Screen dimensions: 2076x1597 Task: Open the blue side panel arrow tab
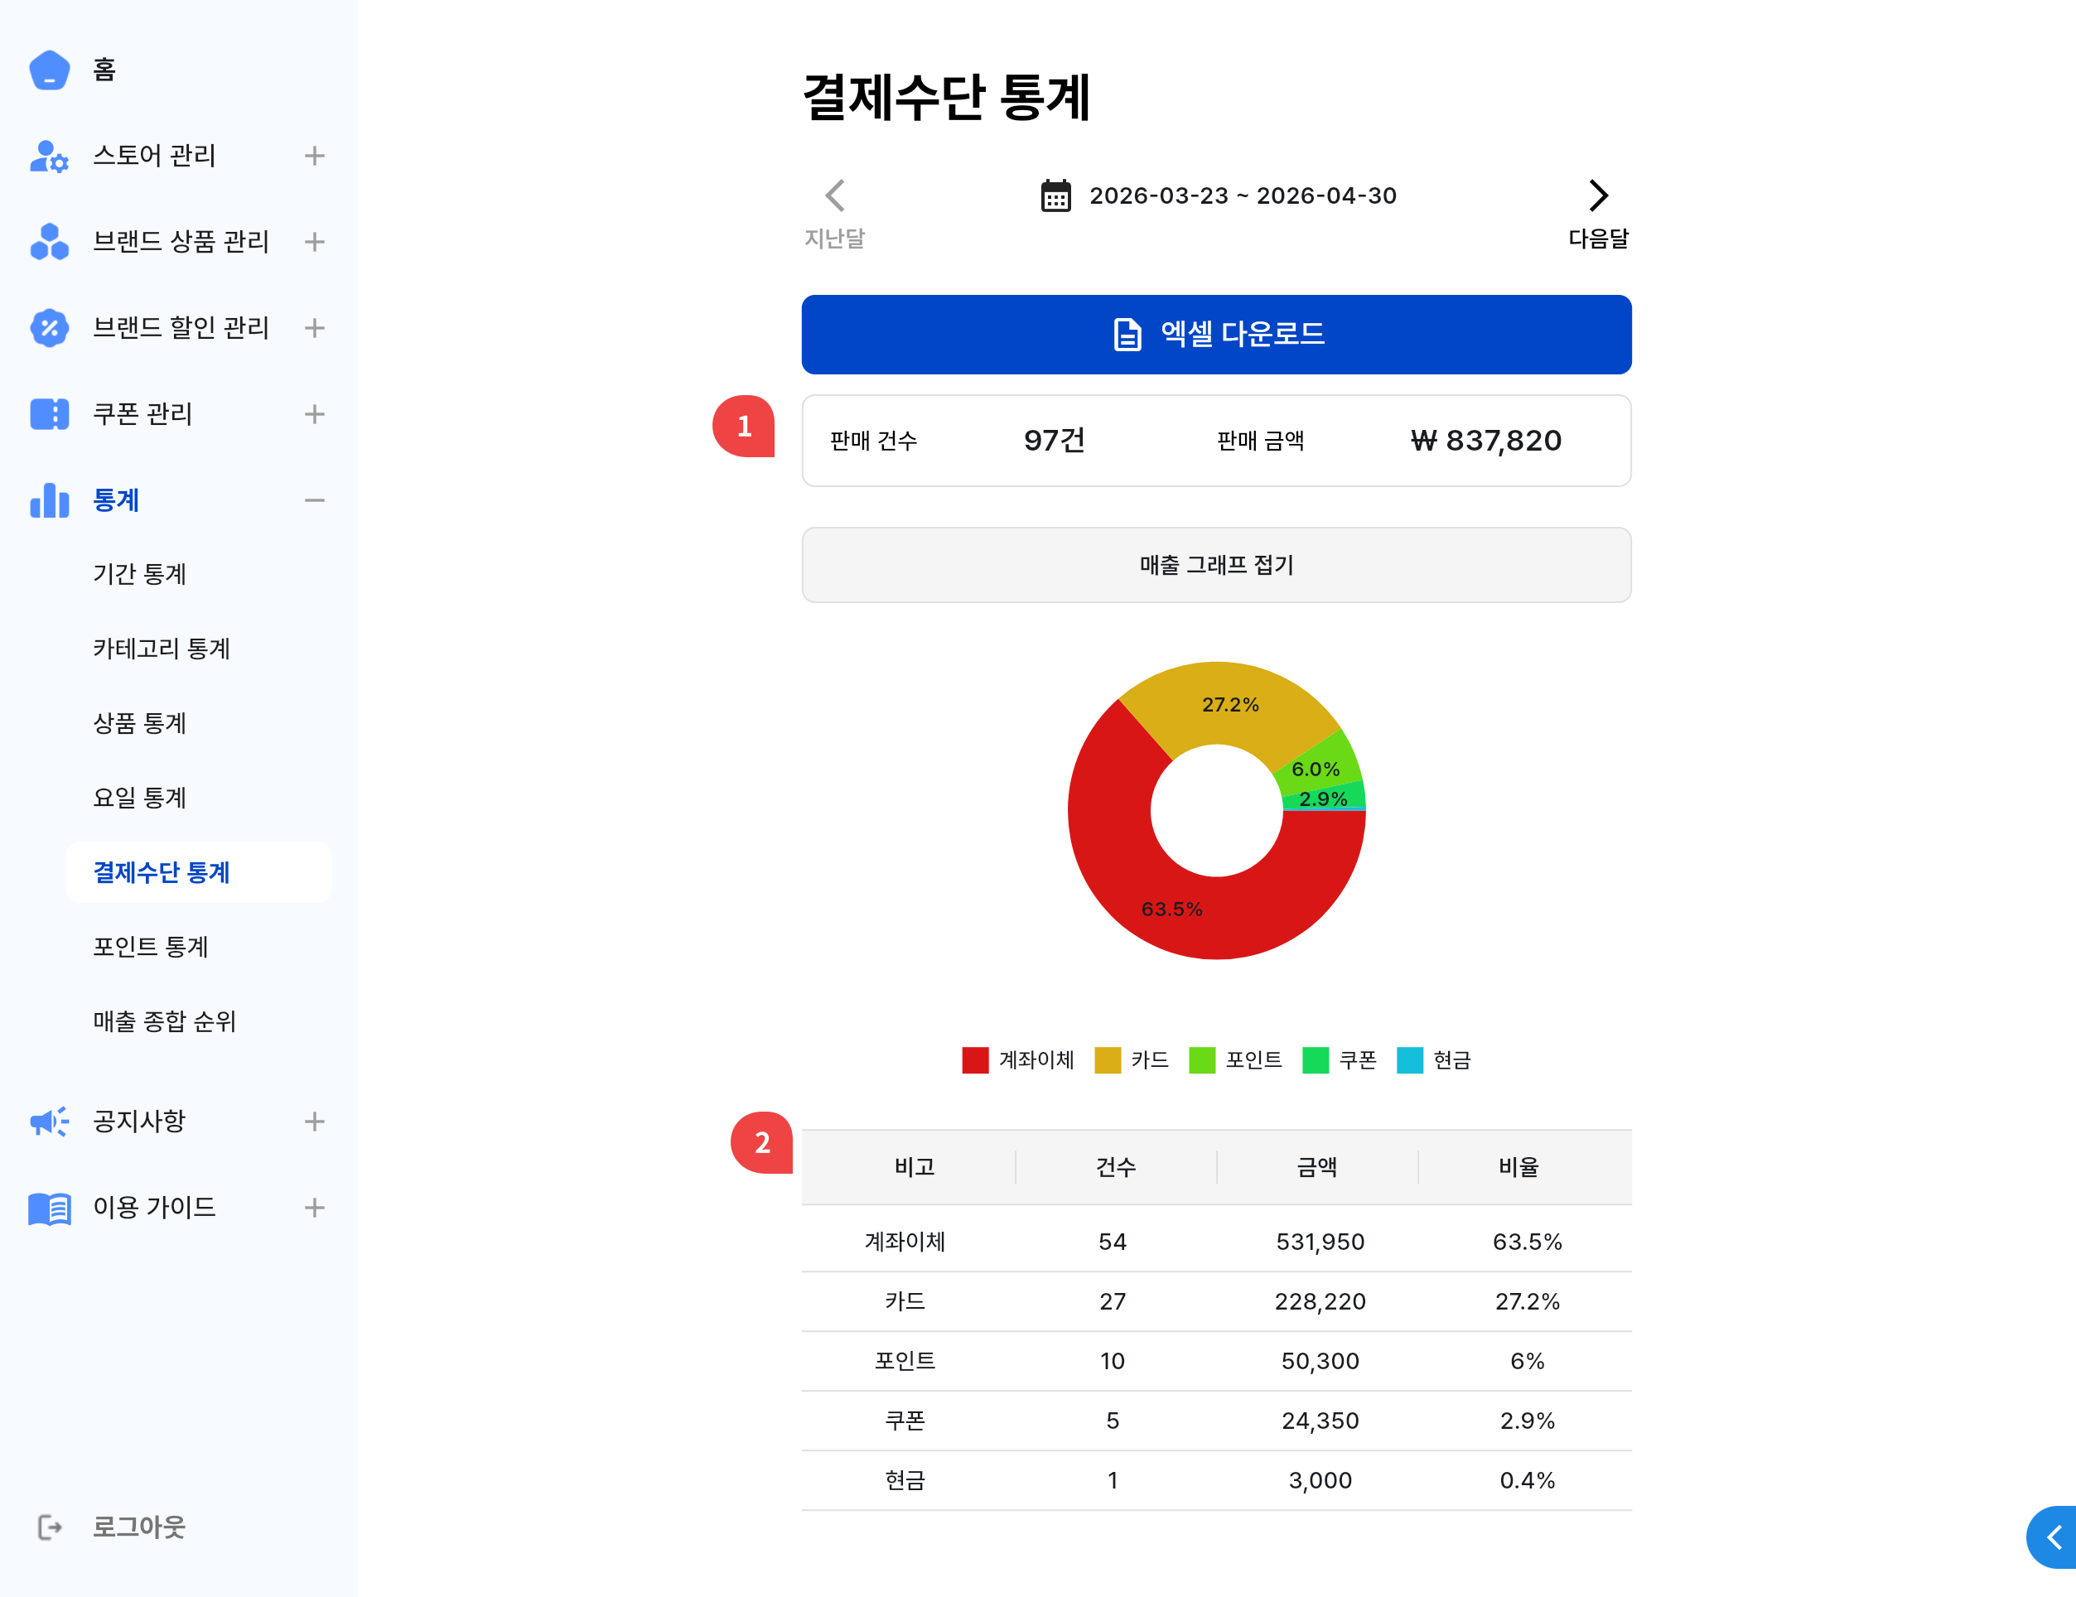(2052, 1537)
